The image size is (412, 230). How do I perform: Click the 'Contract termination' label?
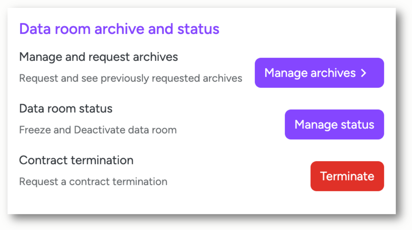[76, 160]
